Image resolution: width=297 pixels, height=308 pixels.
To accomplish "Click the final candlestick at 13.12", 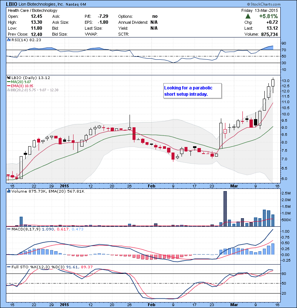I will [x=273, y=85].
